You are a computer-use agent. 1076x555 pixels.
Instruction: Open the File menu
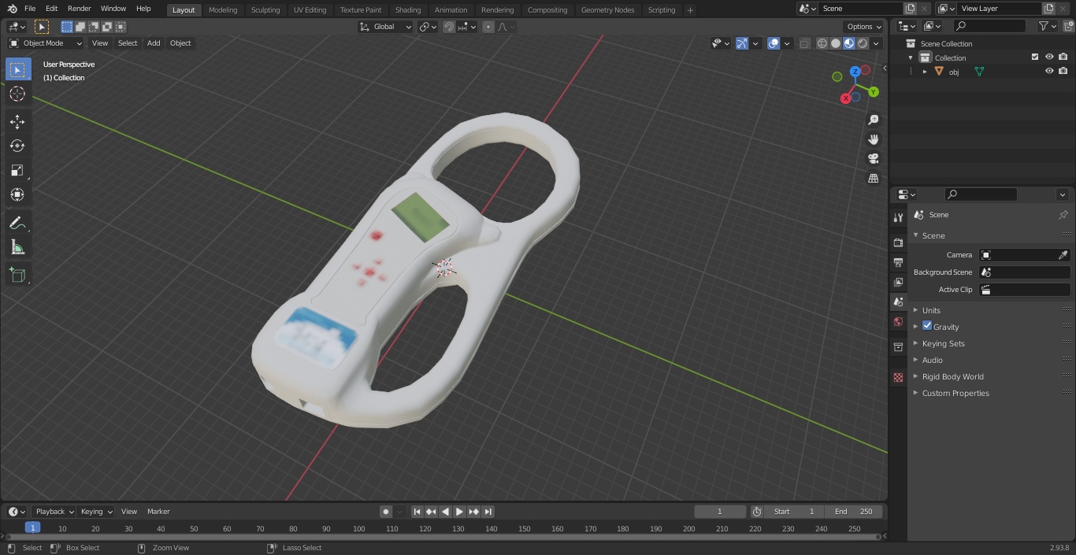click(x=30, y=9)
